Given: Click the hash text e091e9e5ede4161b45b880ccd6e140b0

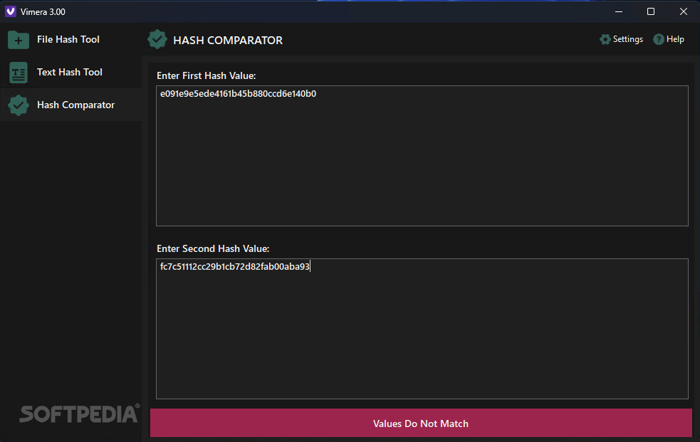Looking at the screenshot, I should coord(238,94).
